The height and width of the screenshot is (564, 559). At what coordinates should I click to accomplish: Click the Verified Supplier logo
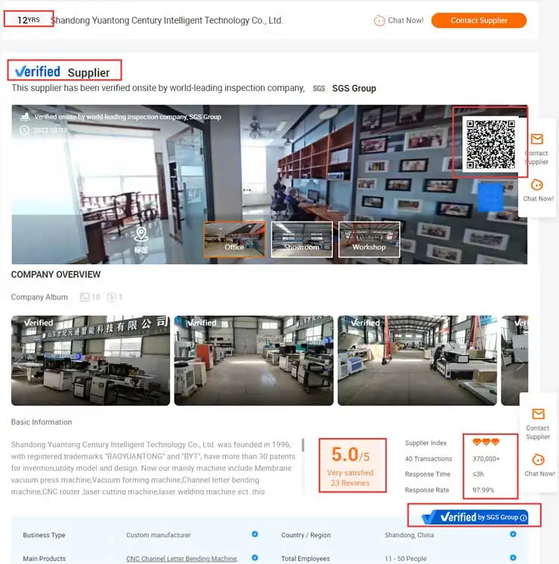[63, 72]
